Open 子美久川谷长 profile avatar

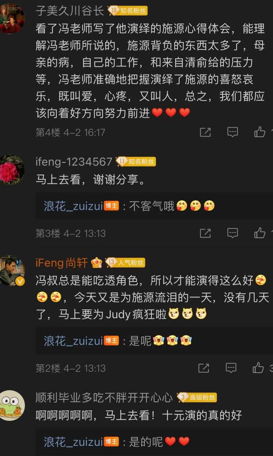pyautogui.click(x=12, y=18)
